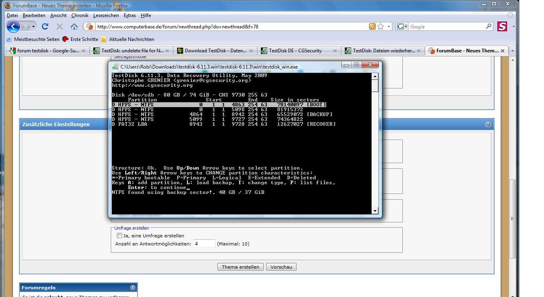Click the NTFS found using backup sector line
The height and width of the screenshot is (297, 544).
tap(188, 192)
